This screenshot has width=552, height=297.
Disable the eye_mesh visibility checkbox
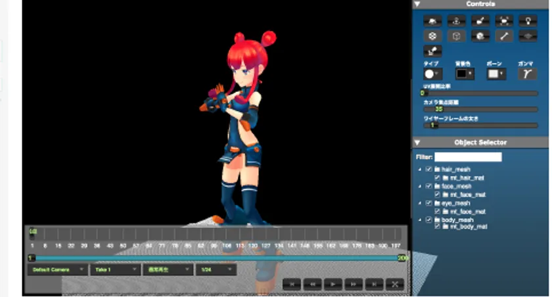point(428,204)
